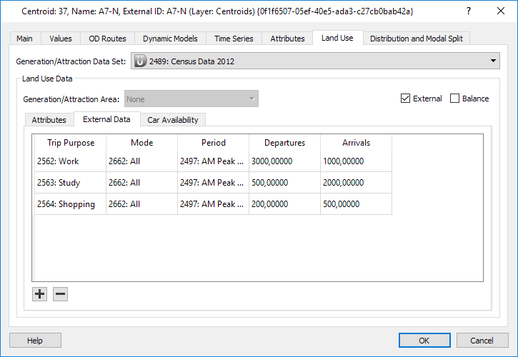Open the inner Attributes sub-tab under Land Use Data
518x357 pixels.
49,120
